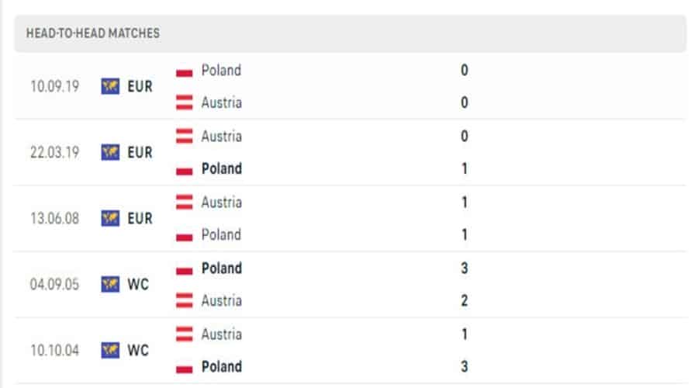Click the EUR competition icon for 13.06.08
This screenshot has width=698, height=388.
[110, 219]
